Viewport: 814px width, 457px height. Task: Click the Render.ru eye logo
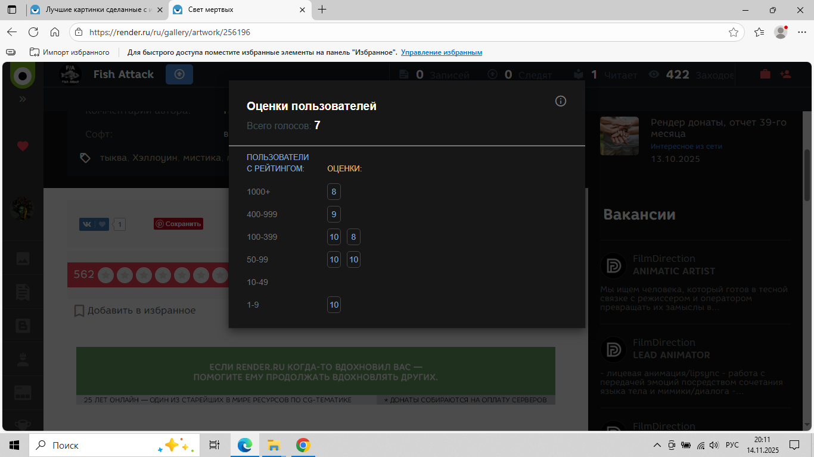(23, 76)
